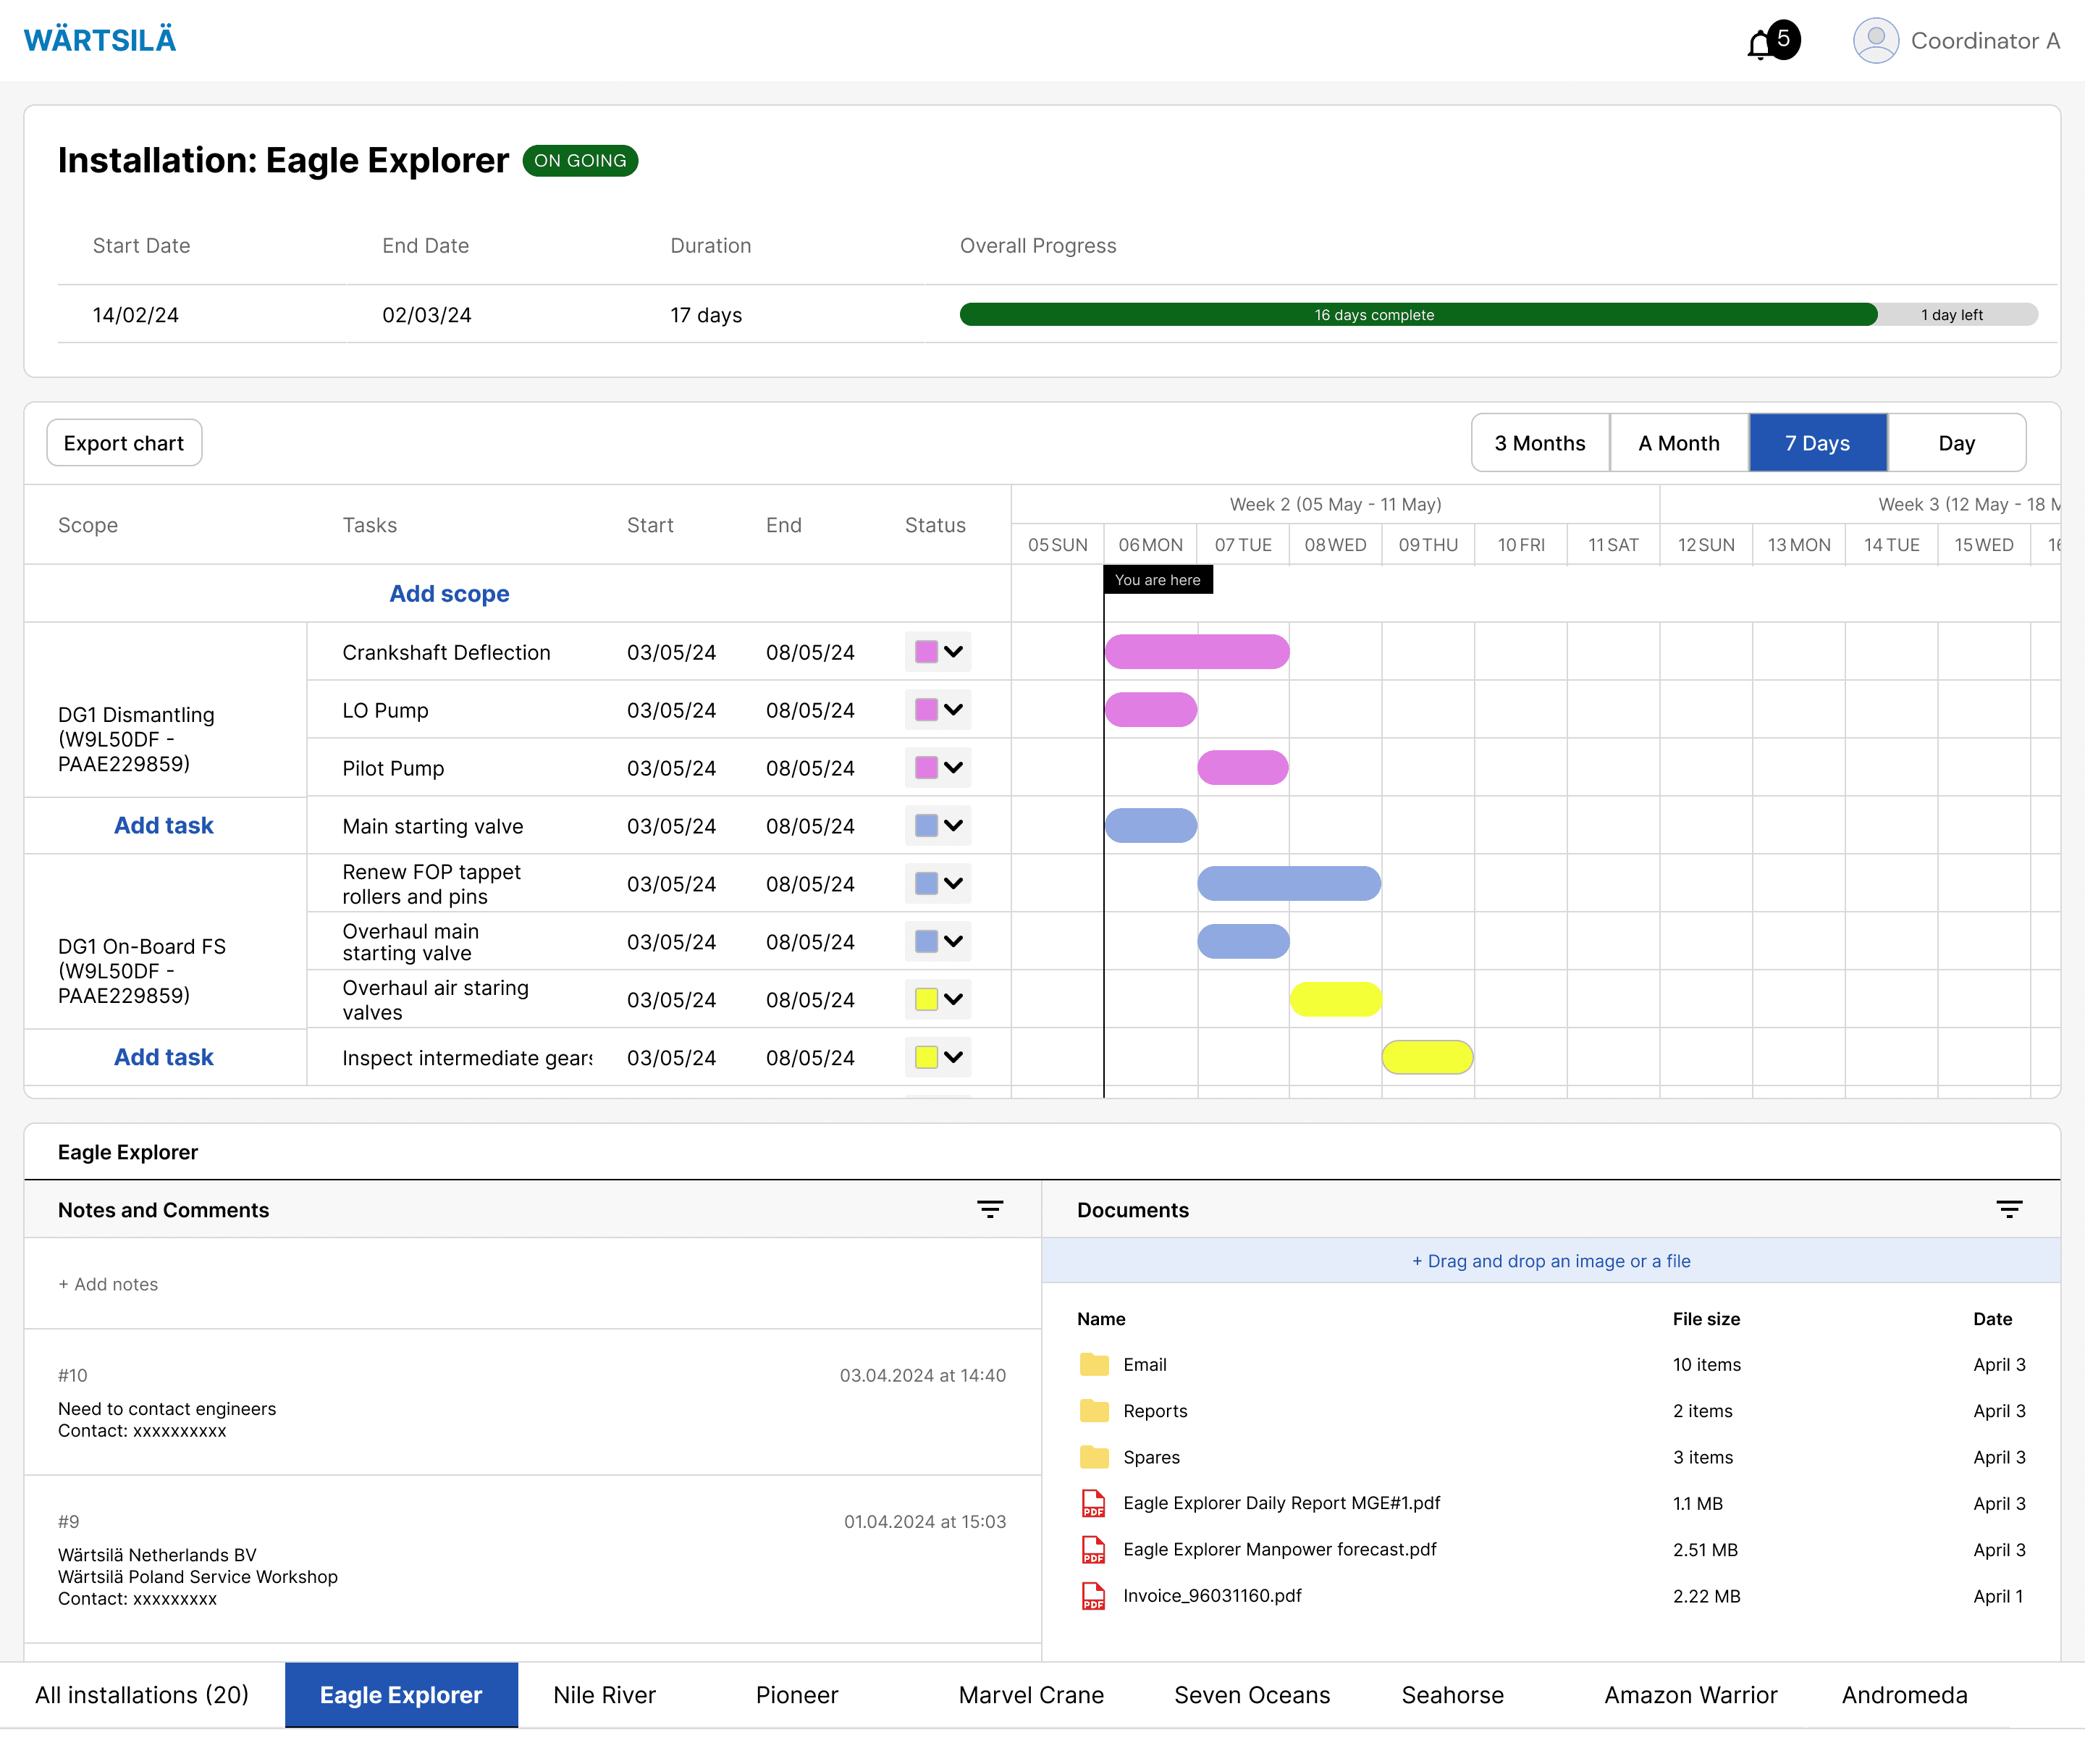Screen dimensions: 2085x1764
Task: Expand status dropdown for Inspect intermediate gears
Action: (x=938, y=1058)
